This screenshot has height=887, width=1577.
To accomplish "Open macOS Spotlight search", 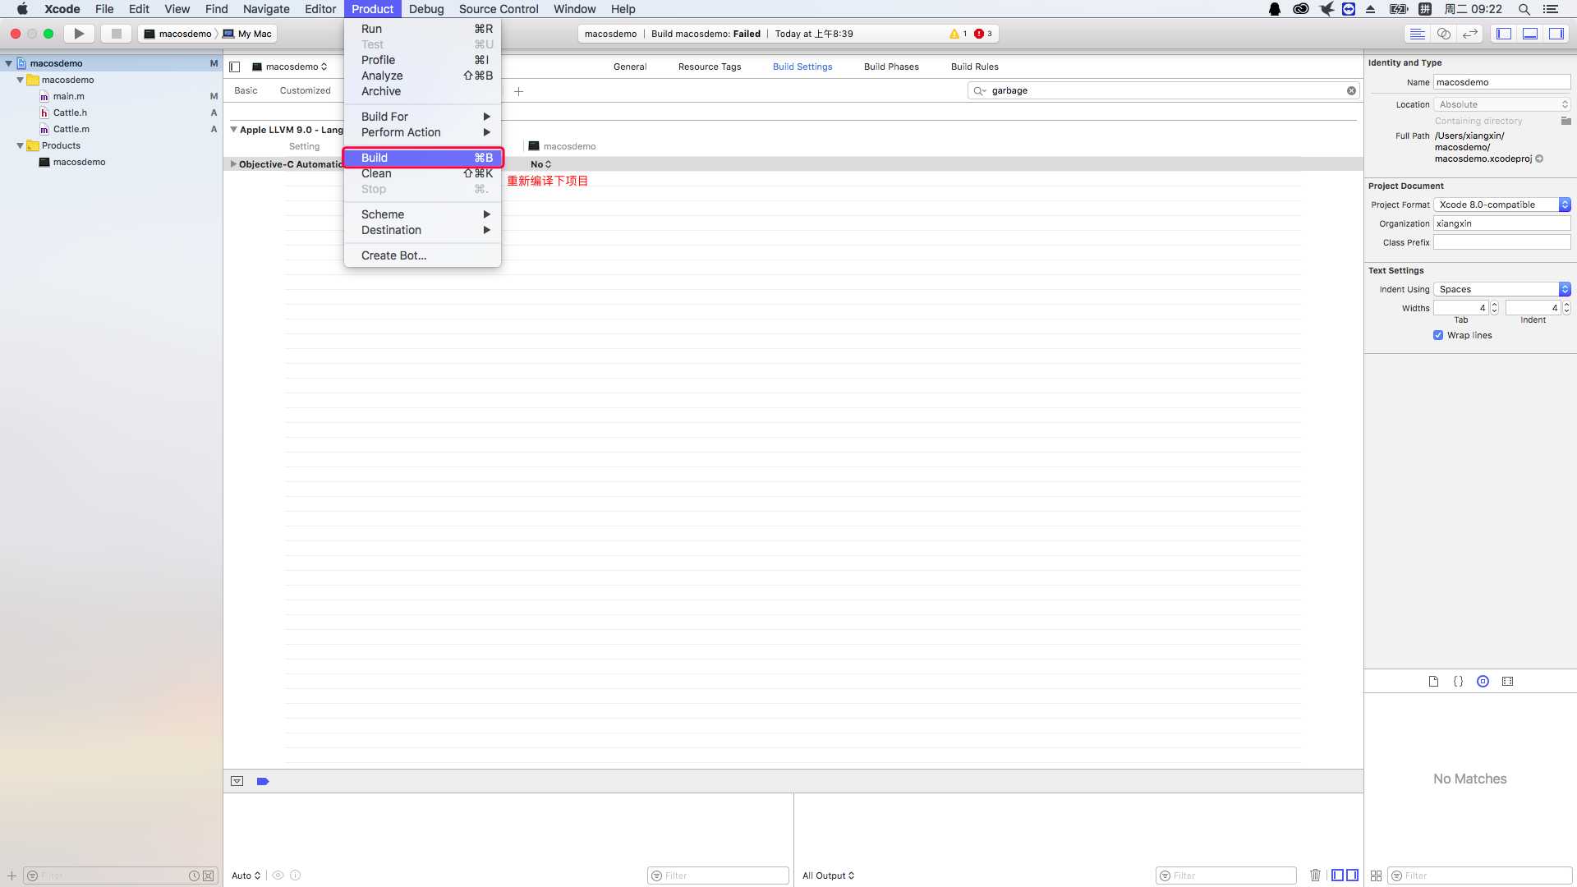I will click(x=1524, y=9).
